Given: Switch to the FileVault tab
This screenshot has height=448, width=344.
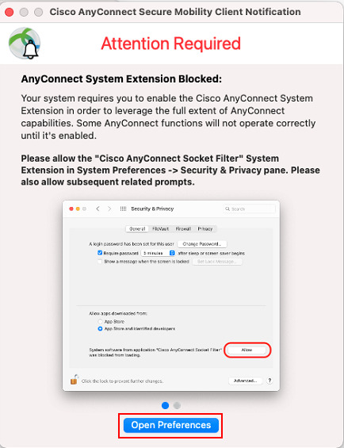Looking at the screenshot, I should tap(160, 229).
